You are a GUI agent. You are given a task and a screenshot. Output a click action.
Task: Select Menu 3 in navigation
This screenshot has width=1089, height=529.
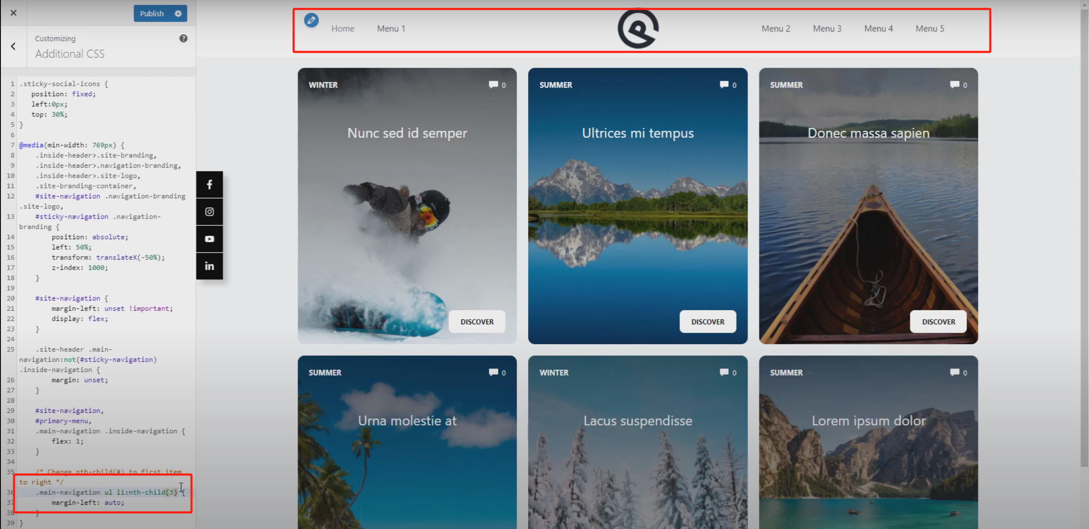coord(827,29)
